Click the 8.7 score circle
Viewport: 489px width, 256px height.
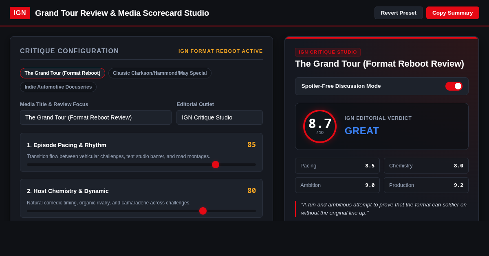(320, 126)
